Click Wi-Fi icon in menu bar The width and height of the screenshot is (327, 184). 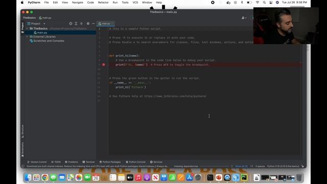[x=258, y=3]
